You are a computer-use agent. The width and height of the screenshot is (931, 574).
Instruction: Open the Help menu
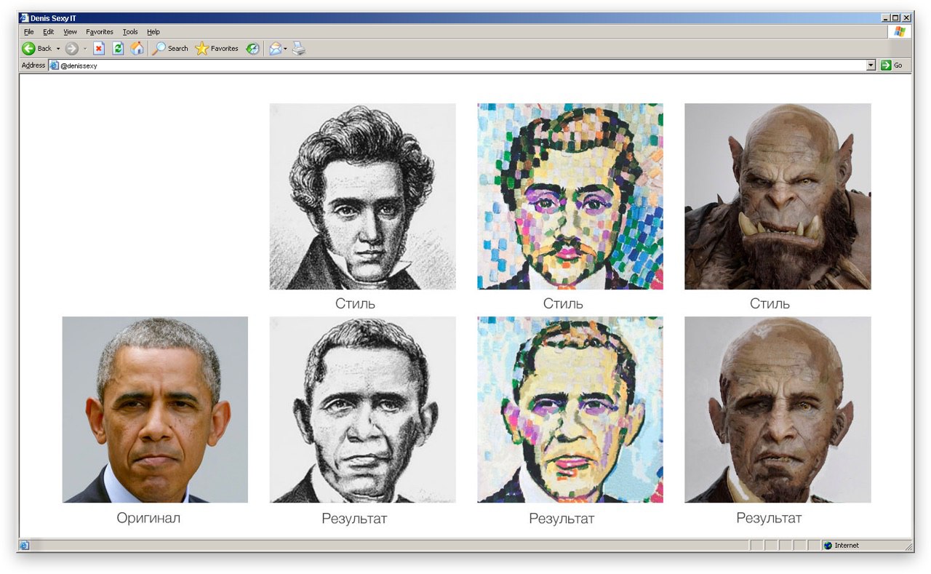tap(153, 32)
